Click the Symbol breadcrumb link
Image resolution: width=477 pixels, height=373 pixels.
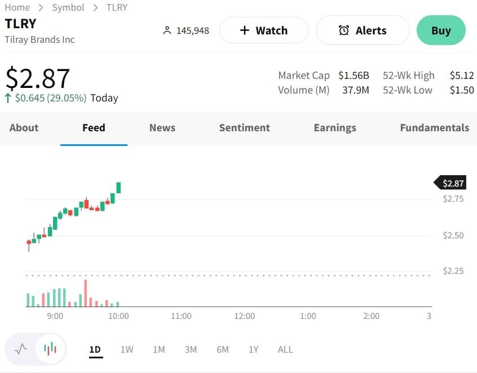tap(68, 7)
